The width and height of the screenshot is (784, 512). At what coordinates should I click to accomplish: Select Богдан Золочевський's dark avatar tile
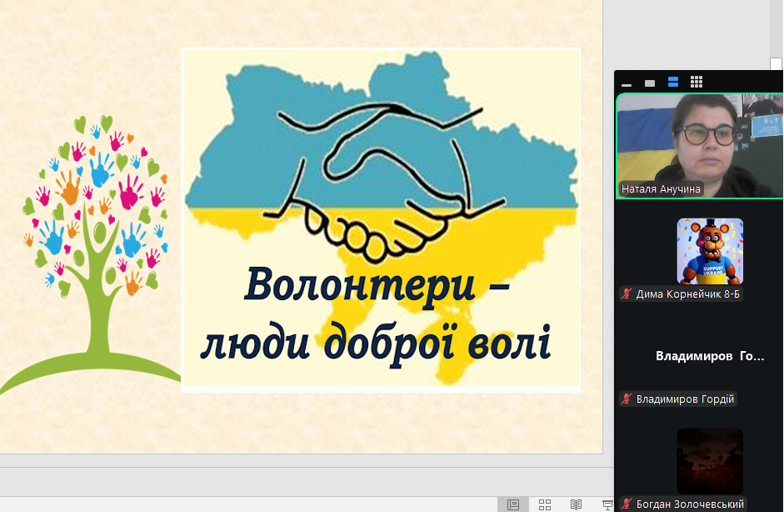tap(709, 460)
